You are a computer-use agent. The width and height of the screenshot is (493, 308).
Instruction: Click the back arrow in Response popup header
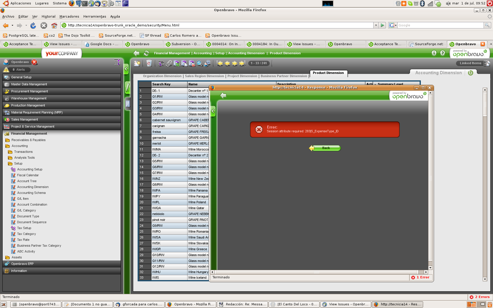point(223,95)
